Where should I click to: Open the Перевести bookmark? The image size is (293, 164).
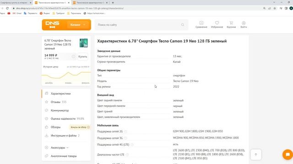click(x=31, y=13)
